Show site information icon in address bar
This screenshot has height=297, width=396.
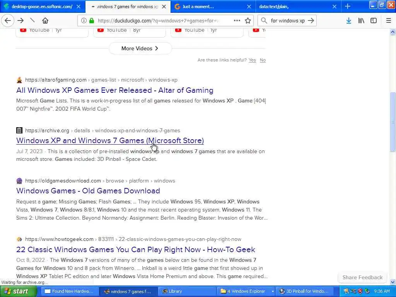(84, 21)
